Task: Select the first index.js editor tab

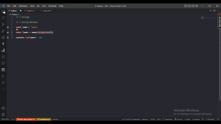Action: 15,11
